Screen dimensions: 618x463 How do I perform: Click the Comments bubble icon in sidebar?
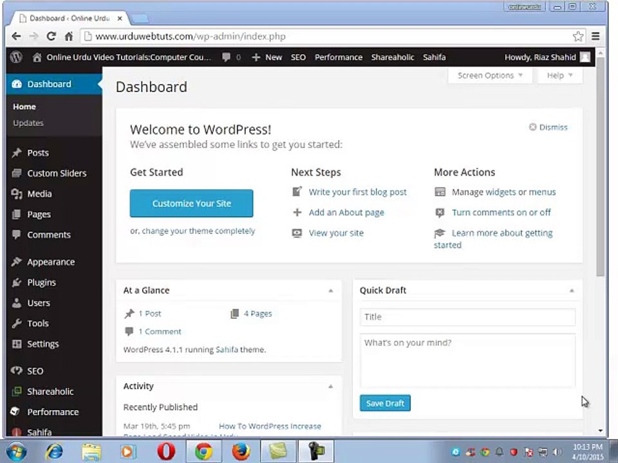17,235
